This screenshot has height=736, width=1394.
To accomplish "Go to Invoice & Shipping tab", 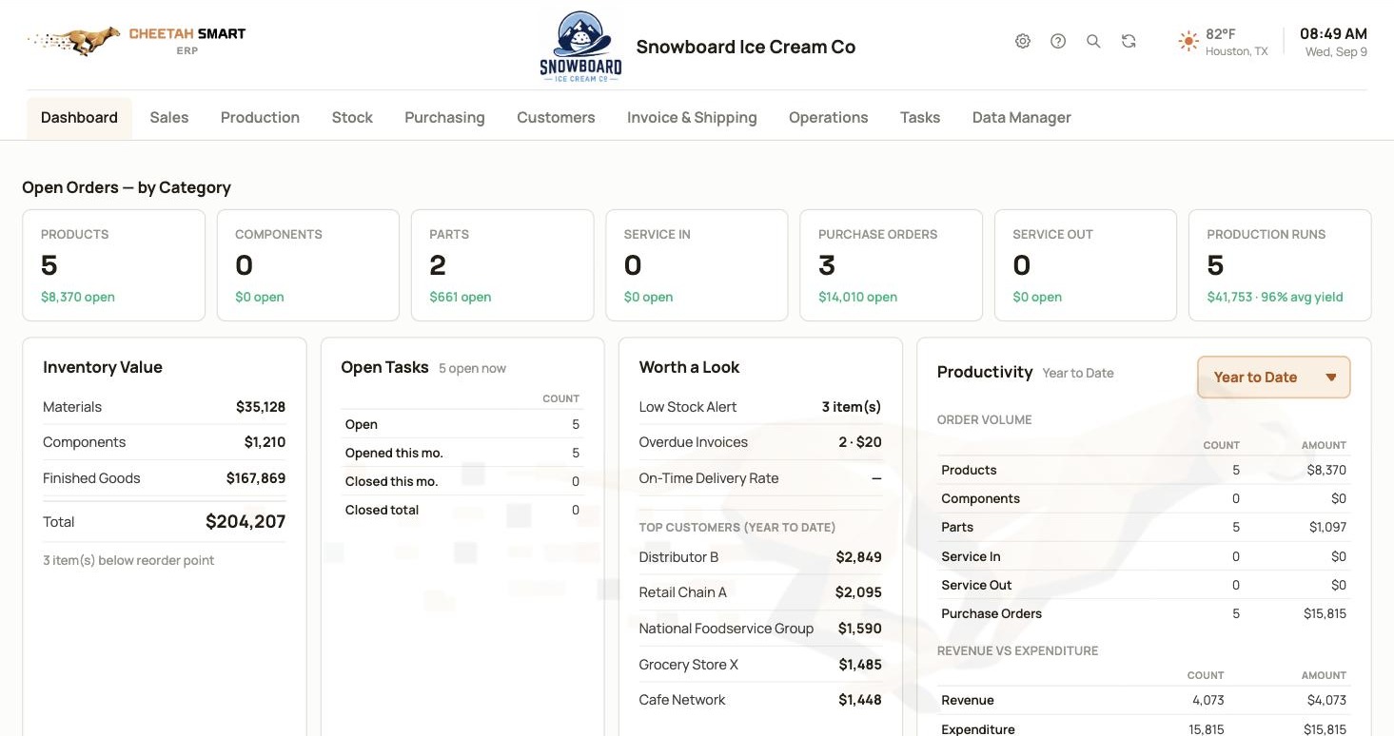I will [x=692, y=118].
